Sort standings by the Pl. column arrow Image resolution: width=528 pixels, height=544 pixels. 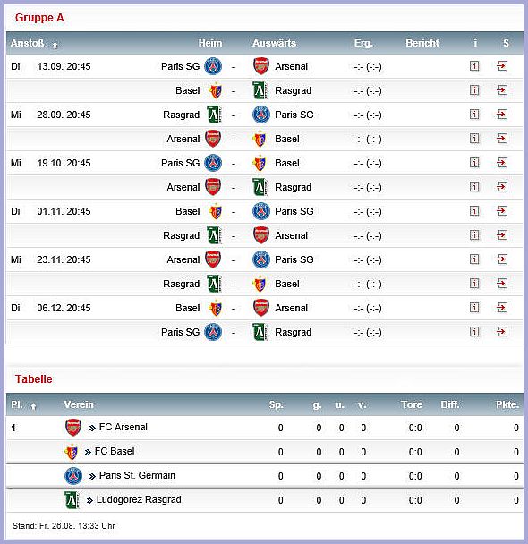click(x=33, y=406)
